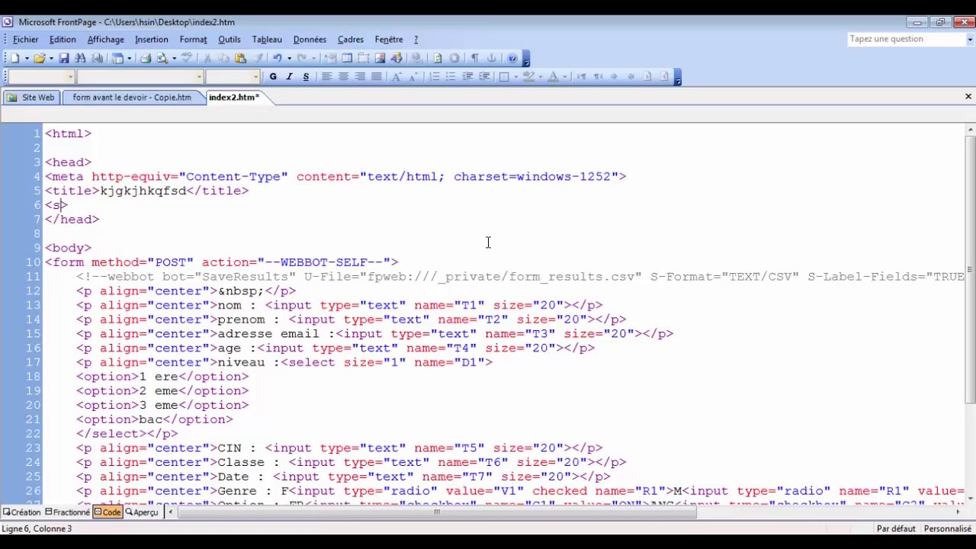Click the Undo arrow icon

tap(277, 58)
